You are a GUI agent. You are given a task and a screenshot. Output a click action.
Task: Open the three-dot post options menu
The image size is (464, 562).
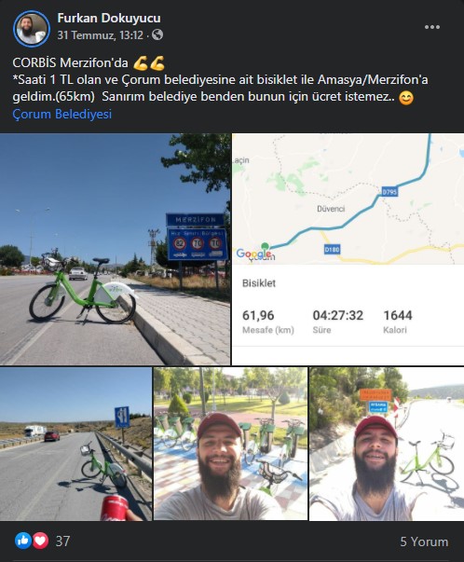(431, 27)
